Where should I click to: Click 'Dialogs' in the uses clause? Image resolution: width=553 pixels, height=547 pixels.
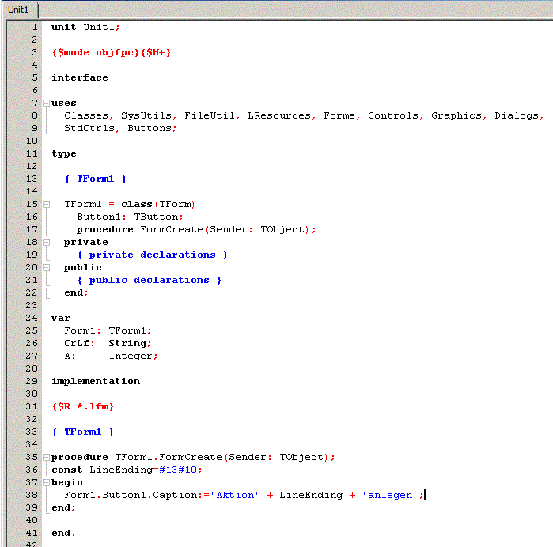click(x=517, y=115)
